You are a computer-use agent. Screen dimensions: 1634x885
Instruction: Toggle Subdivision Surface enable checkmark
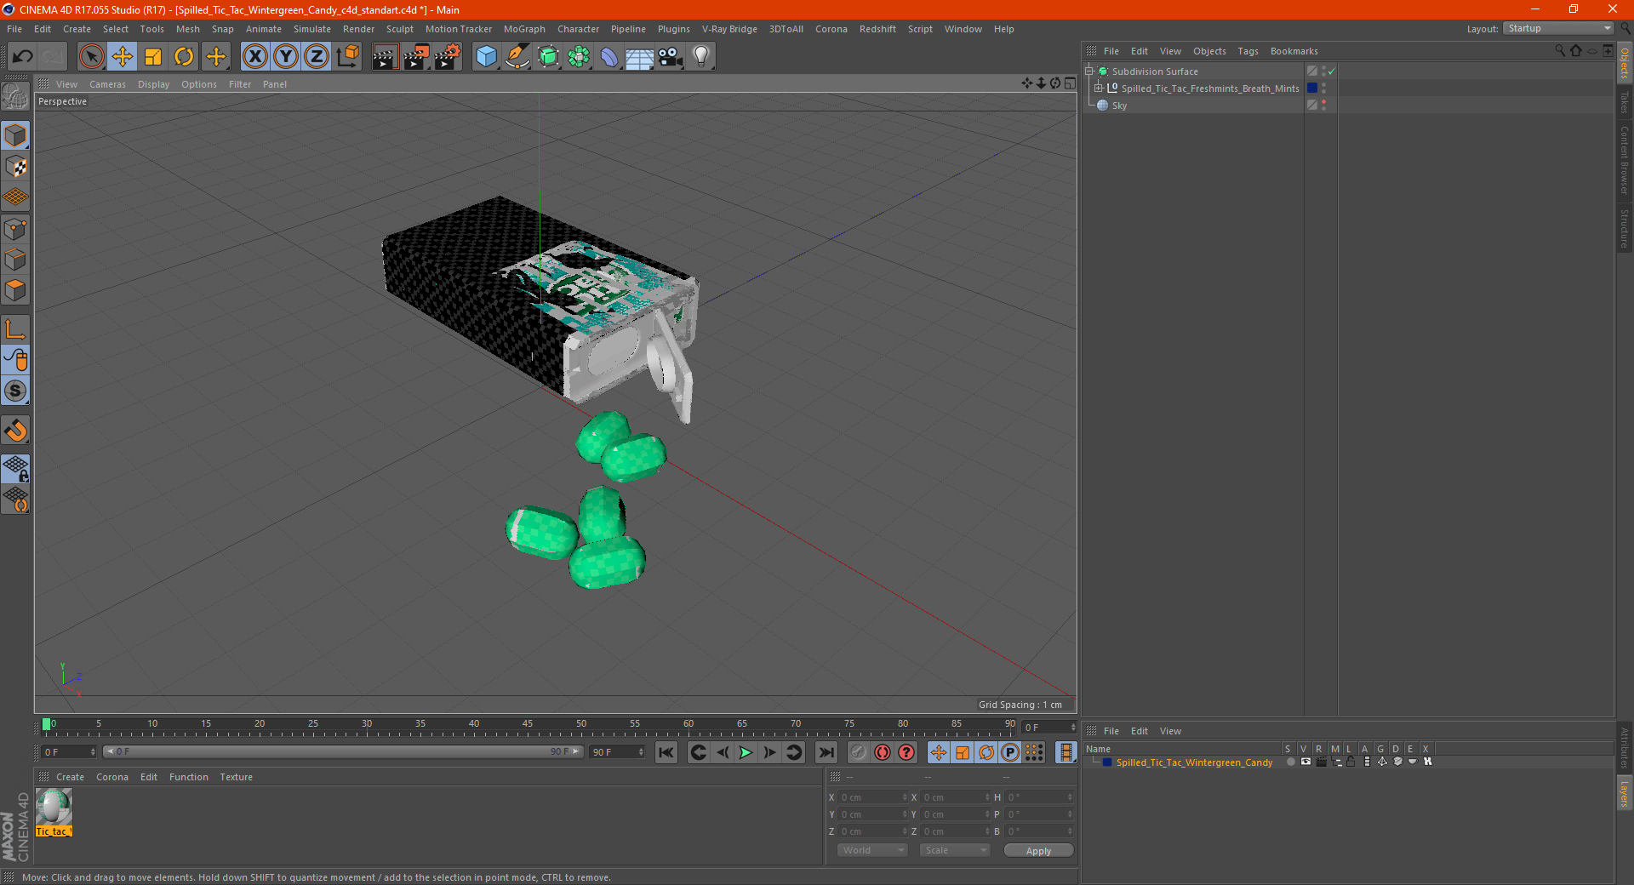1332,71
